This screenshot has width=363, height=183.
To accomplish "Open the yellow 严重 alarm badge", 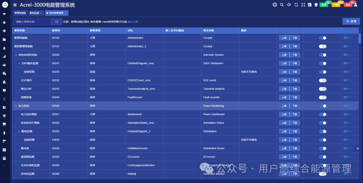I will [x=336, y=5].
